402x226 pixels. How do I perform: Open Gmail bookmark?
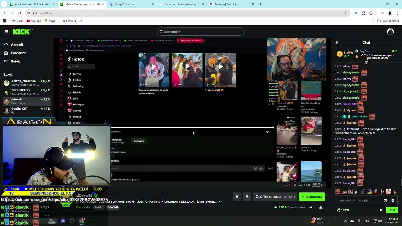click(x=18, y=21)
